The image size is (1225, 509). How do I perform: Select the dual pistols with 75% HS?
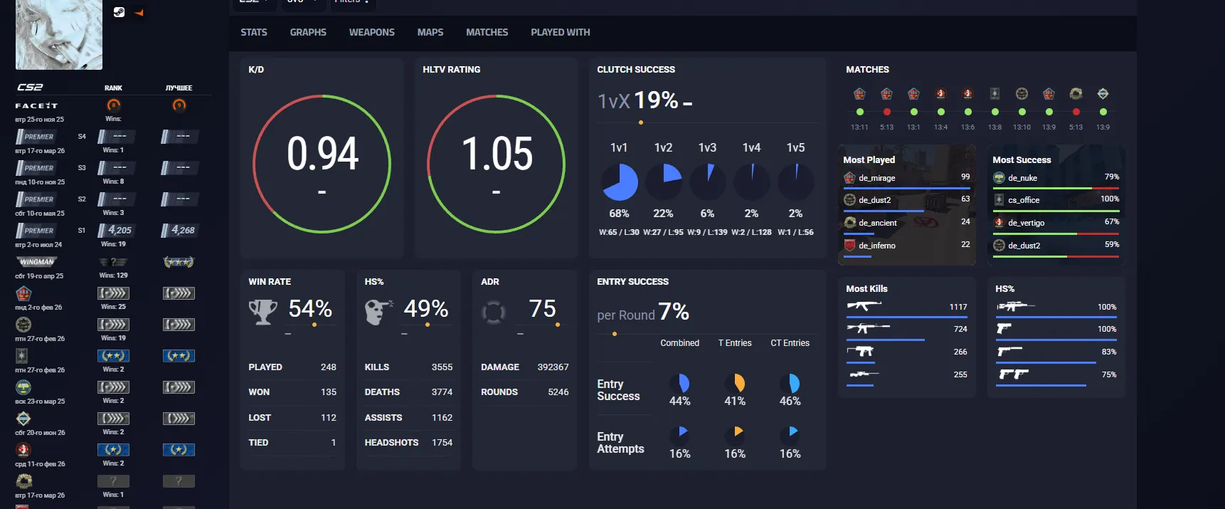(x=1014, y=374)
